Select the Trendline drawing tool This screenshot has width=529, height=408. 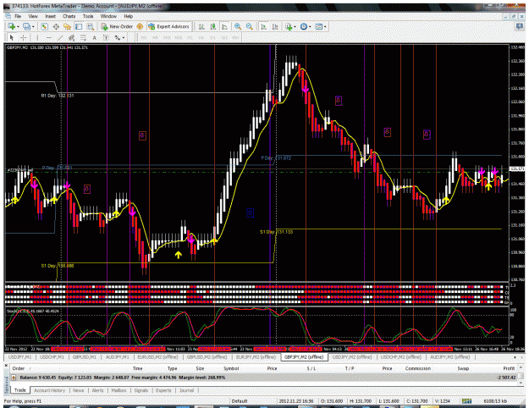(x=60, y=38)
